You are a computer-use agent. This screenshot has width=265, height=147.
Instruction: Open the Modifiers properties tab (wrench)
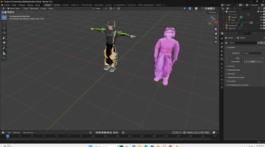tap(222, 68)
